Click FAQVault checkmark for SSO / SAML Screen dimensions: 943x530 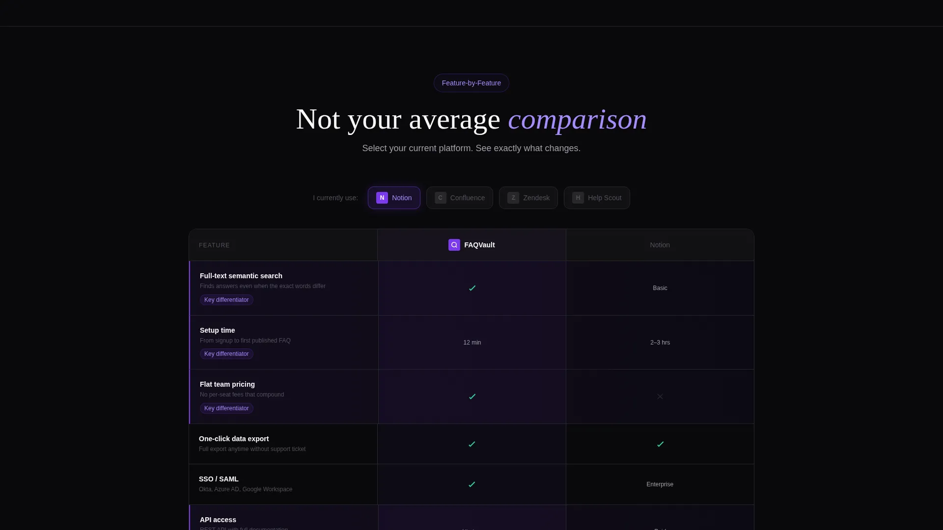[472, 484]
